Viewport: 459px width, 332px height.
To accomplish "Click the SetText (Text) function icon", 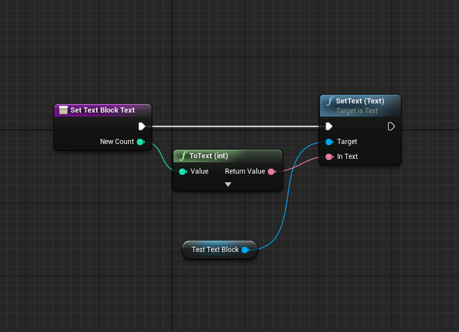I will pyautogui.click(x=330, y=101).
